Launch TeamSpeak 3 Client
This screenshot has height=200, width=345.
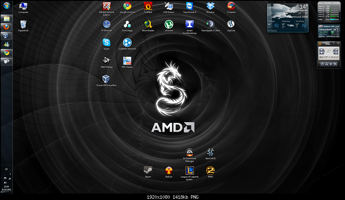(x=210, y=26)
